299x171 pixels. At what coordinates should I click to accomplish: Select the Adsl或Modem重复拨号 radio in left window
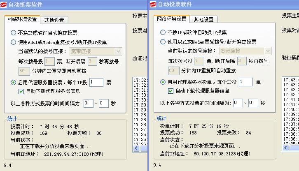click(14, 42)
